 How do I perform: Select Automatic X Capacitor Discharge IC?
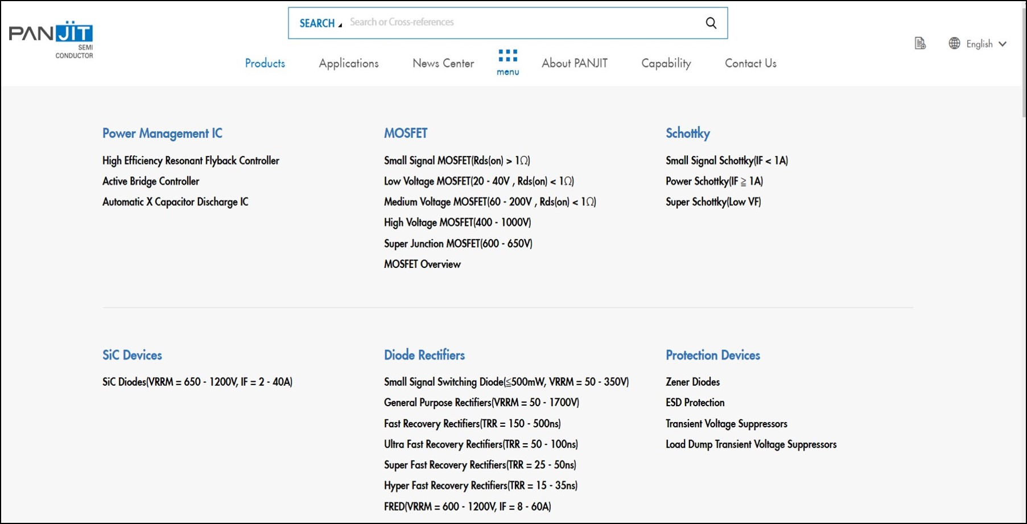click(x=175, y=202)
